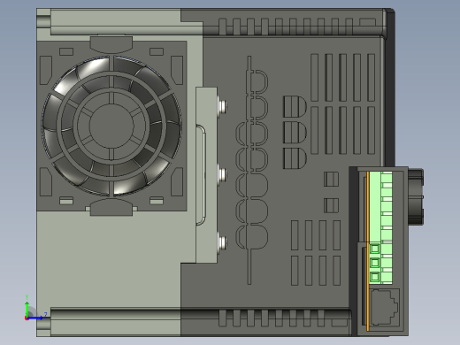Click the blue Z axis arrow of triad
This screenshot has width=460, height=345.
(36, 318)
